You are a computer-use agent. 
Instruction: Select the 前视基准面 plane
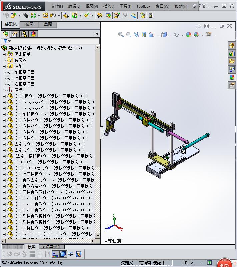click(24, 72)
